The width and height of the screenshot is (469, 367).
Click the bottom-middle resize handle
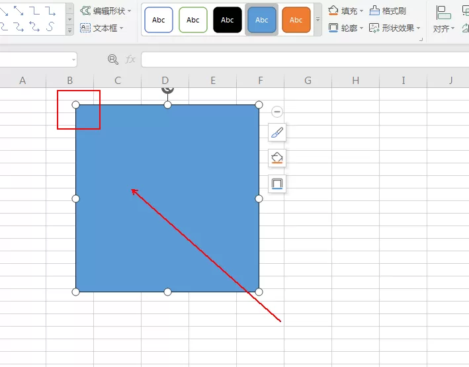point(167,292)
